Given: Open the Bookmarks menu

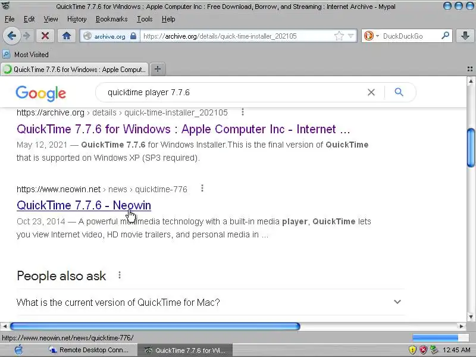Looking at the screenshot, I should (x=111, y=19).
